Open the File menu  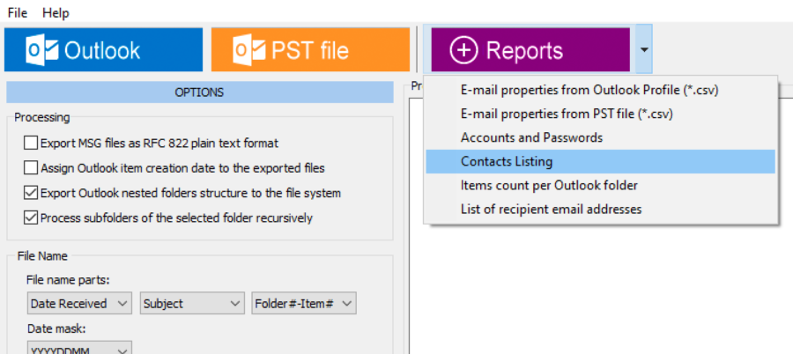tap(18, 13)
